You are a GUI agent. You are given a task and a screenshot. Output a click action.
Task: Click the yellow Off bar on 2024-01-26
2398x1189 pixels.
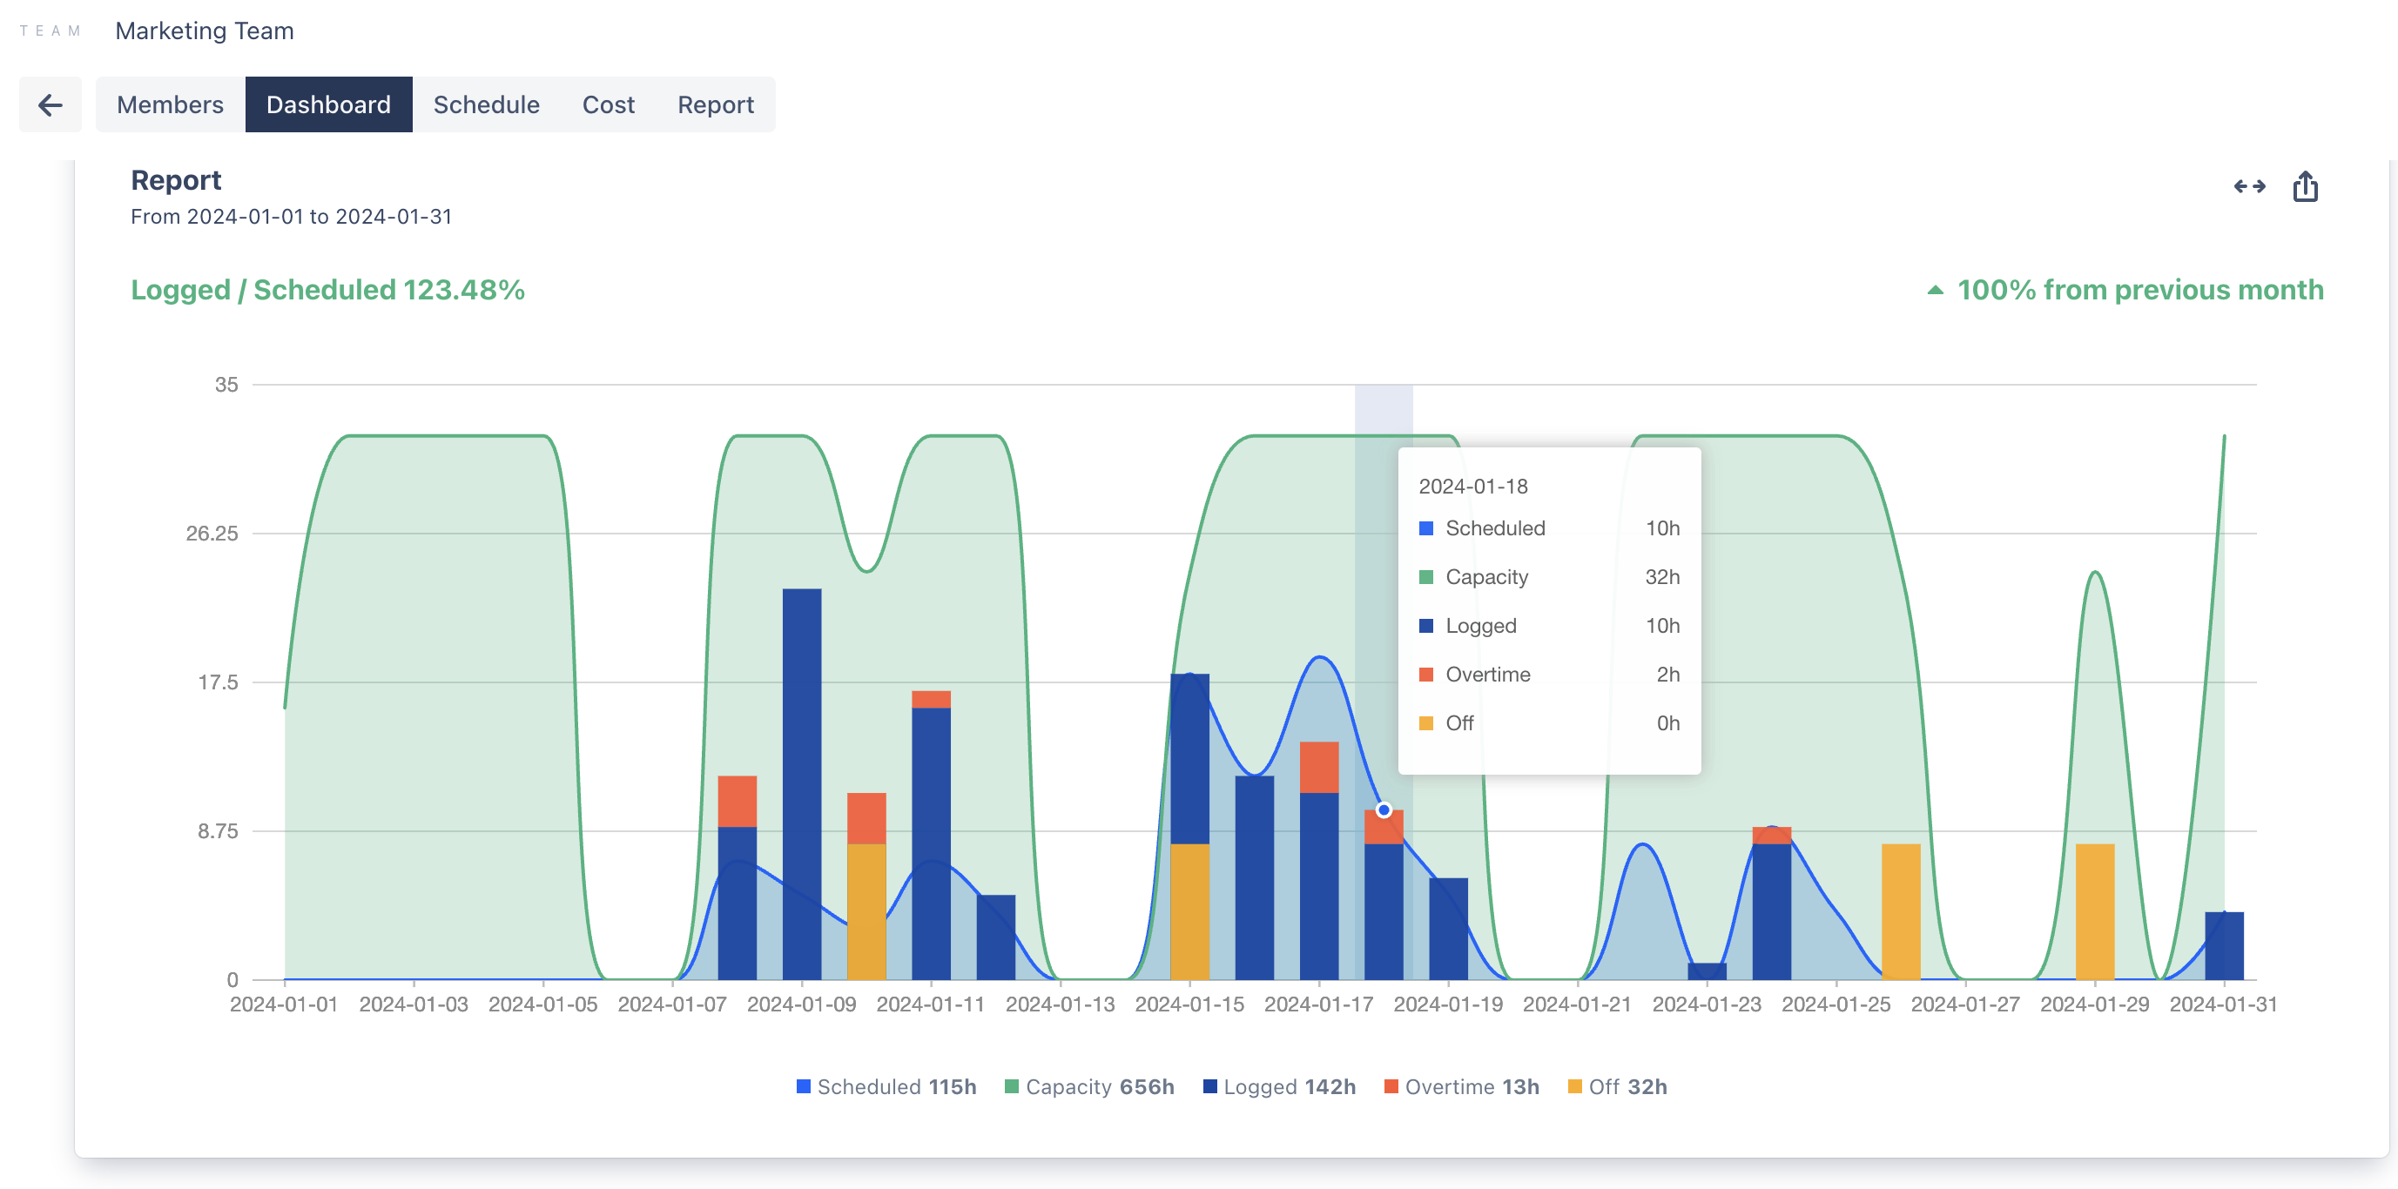tap(1901, 911)
